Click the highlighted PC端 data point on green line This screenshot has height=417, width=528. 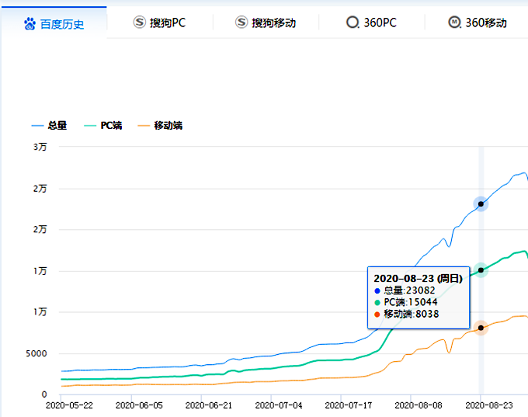(x=481, y=270)
